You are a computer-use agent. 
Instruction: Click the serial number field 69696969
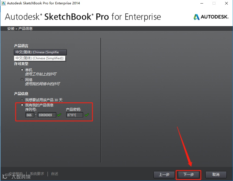47,115
